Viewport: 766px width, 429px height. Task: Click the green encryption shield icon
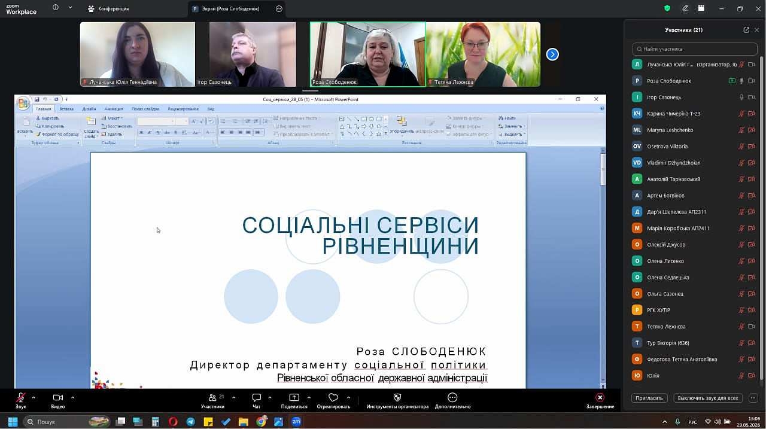tap(667, 8)
